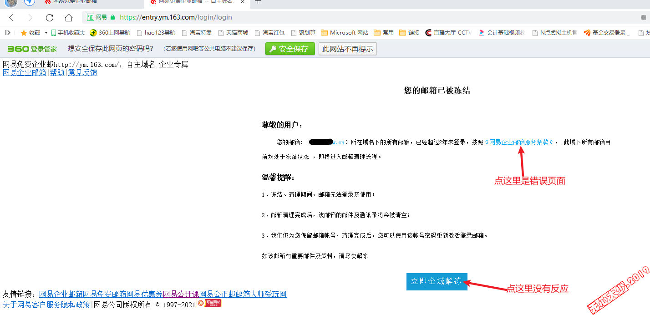Open footer link 邮箱大师

(250, 294)
